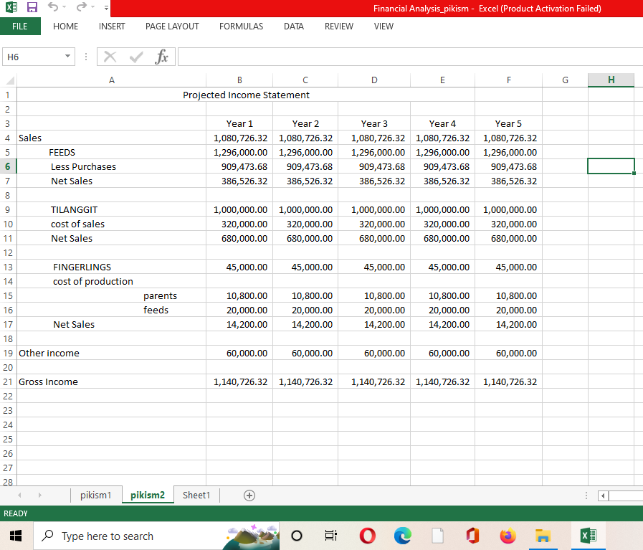Image resolution: width=643 pixels, height=550 pixels.
Task: Click the column H header
Action: (611, 80)
